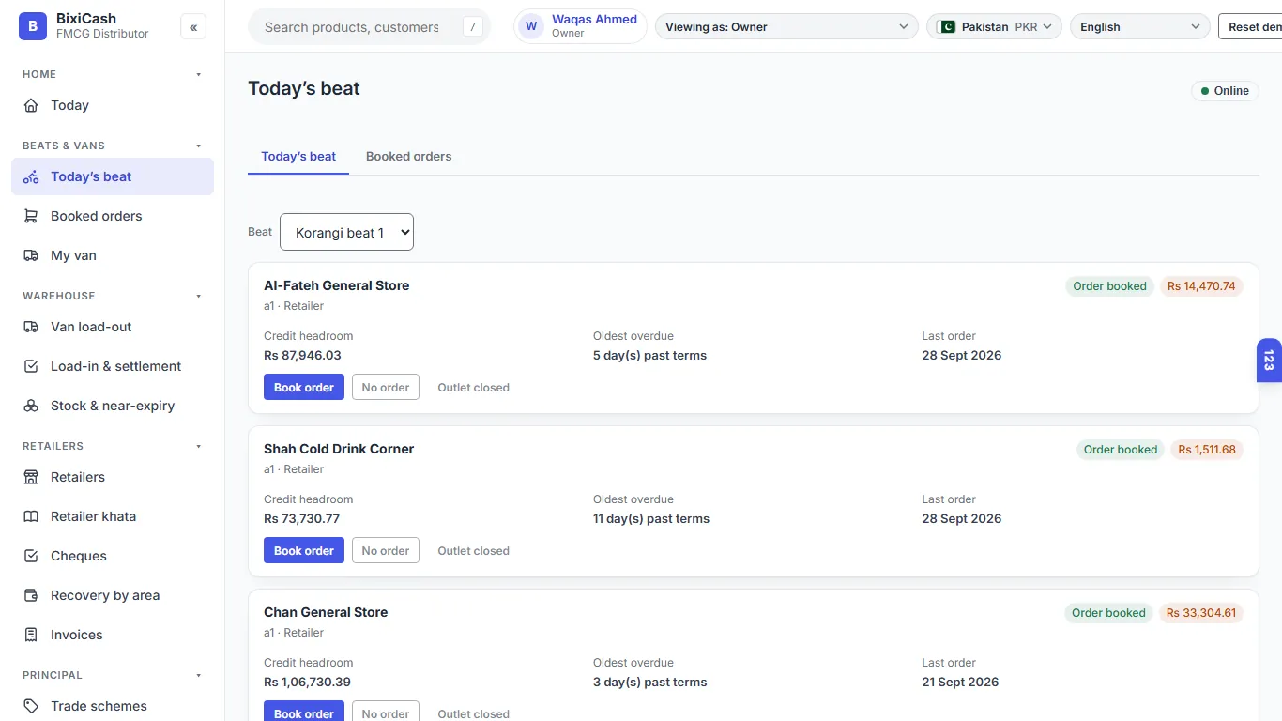Click the BixiCash logo icon
This screenshot has height=721, width=1282.
coord(33,26)
